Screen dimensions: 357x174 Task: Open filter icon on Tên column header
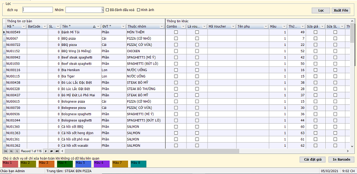98,27
